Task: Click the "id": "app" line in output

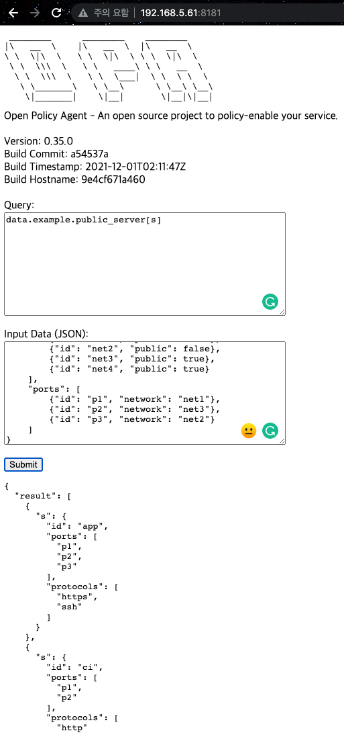Action: pos(77,526)
